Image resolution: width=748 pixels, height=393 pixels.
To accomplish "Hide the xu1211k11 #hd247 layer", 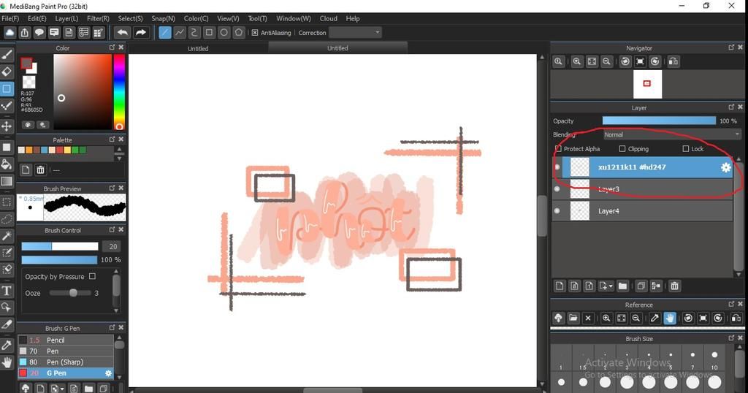I will [x=557, y=167].
